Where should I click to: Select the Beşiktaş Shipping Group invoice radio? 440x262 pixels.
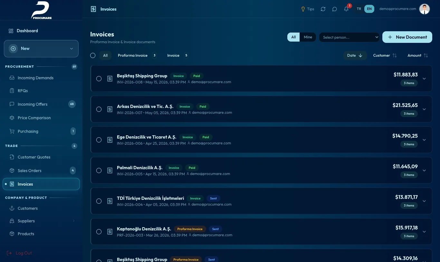click(x=99, y=79)
